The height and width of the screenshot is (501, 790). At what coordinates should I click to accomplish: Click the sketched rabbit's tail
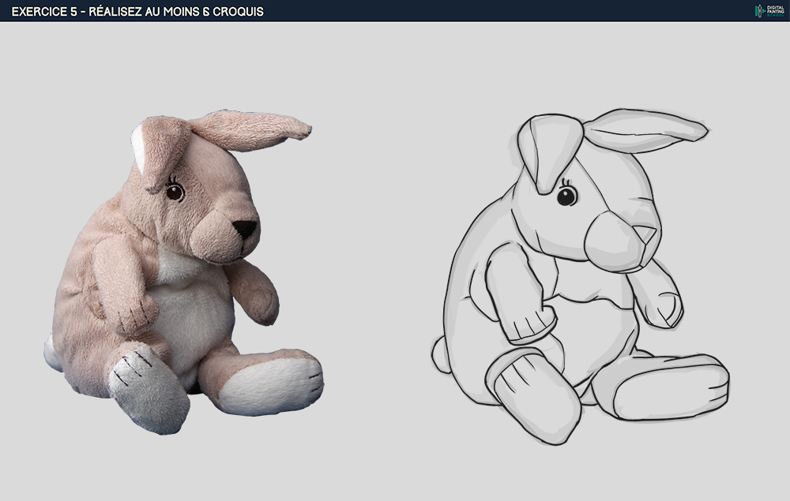(x=441, y=355)
